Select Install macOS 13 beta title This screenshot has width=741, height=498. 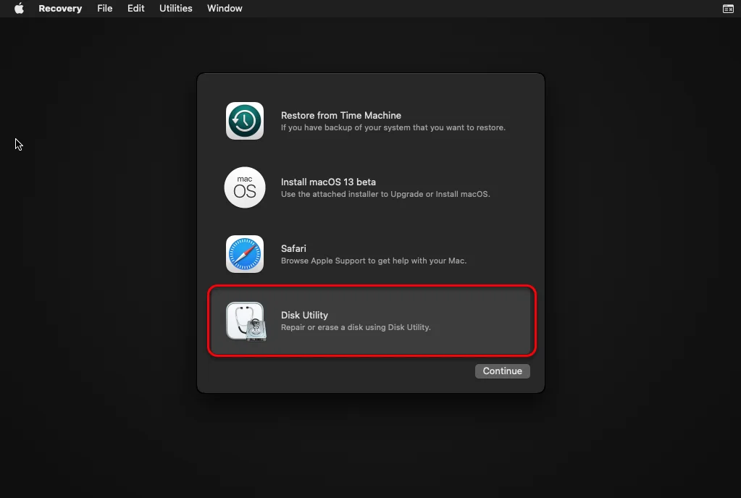[328, 182]
